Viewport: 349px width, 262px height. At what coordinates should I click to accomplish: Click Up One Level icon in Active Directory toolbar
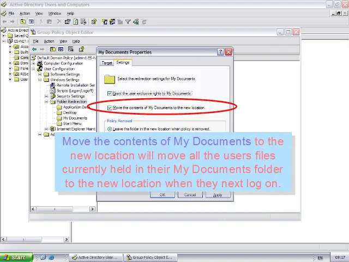coord(23,22)
